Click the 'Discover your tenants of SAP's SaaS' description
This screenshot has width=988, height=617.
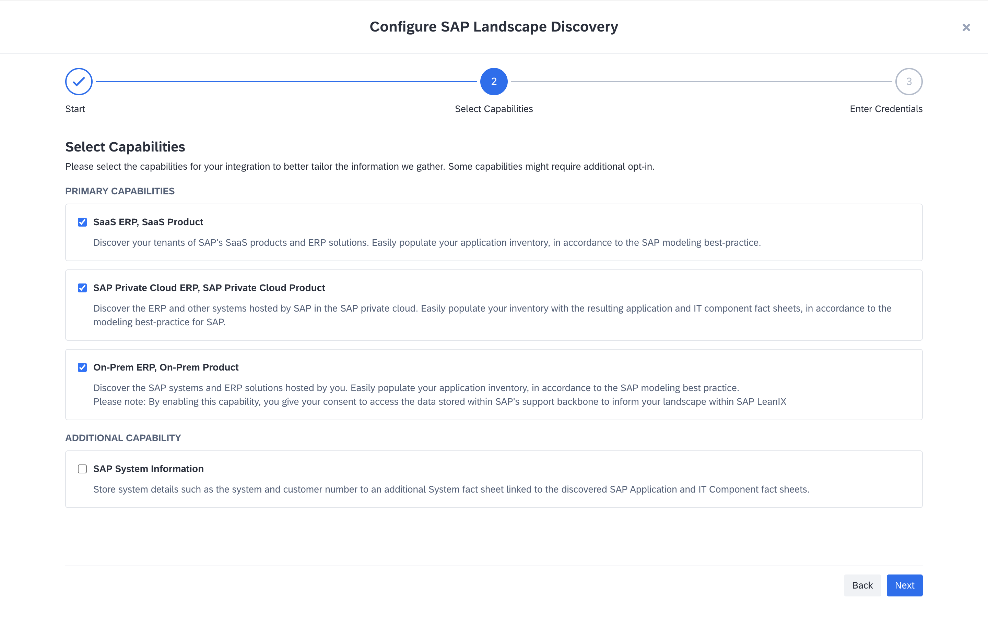[427, 242]
